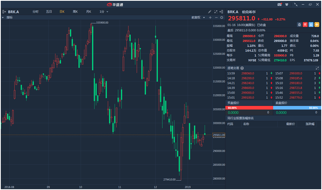Hide the right quote panel with arrow icon
The image size is (322, 190).
221,12
